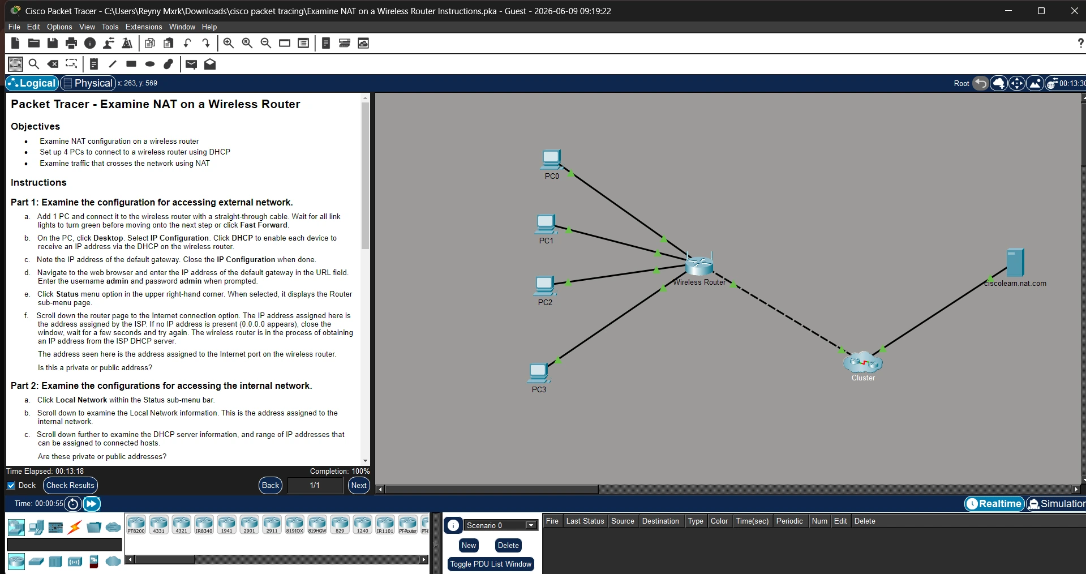Image resolution: width=1086 pixels, height=574 pixels.
Task: Click the Fast Forward Time button
Action: 92,503
